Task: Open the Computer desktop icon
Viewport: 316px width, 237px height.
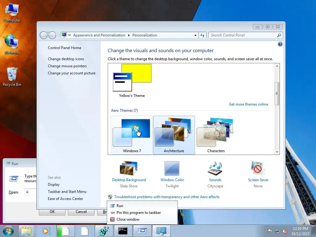Action: 12,13
